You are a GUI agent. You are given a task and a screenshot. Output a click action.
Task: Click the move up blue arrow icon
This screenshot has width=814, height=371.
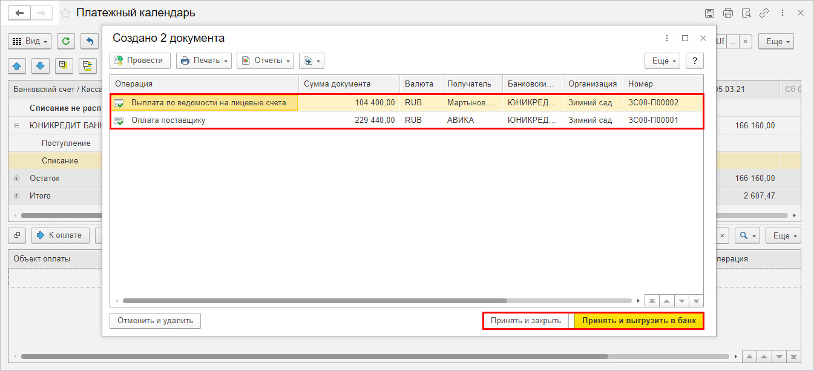tap(16, 65)
